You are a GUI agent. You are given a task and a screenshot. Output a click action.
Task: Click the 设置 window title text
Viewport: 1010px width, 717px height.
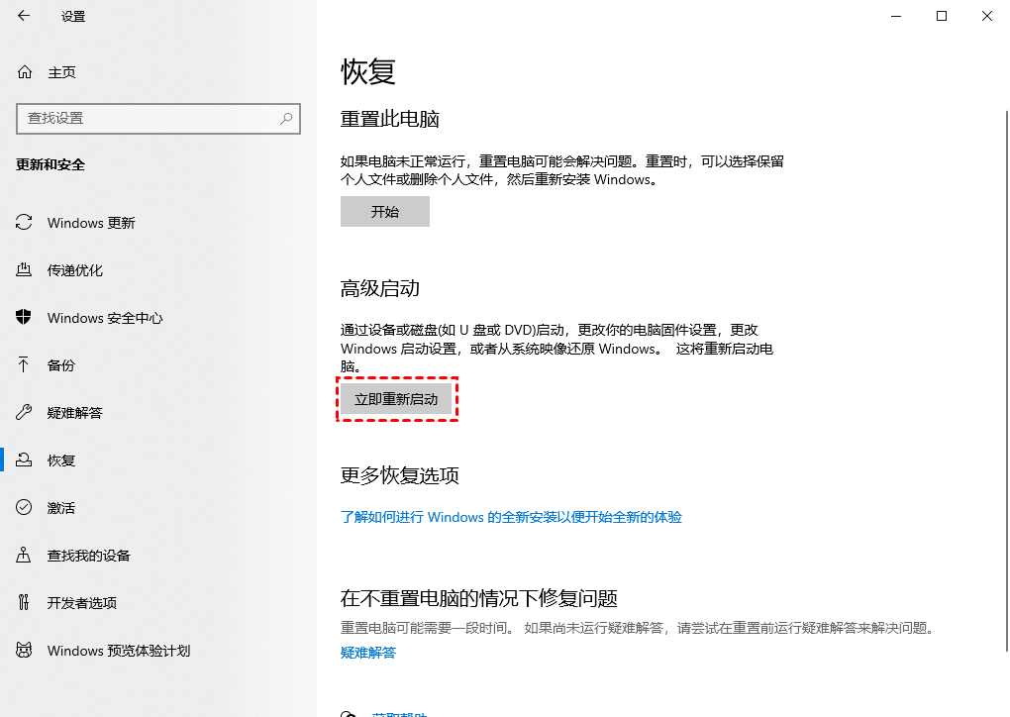tap(73, 16)
